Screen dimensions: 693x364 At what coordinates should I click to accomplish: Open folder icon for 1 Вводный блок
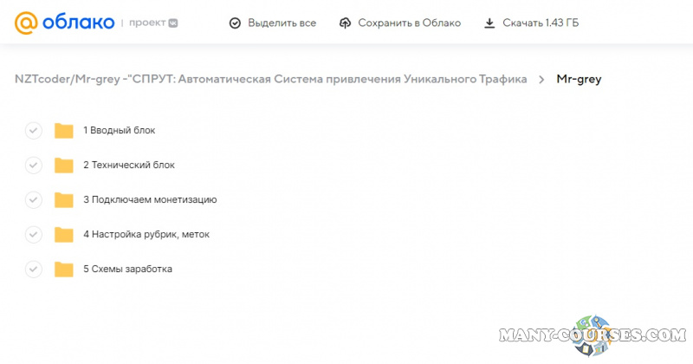63,131
